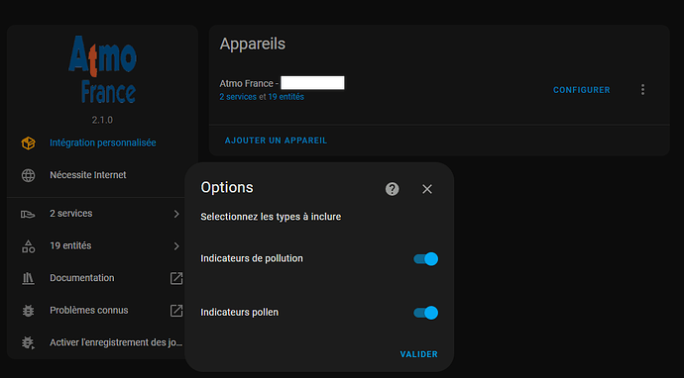Click the CONFIGURER button
The image size is (684, 378).
tap(582, 90)
